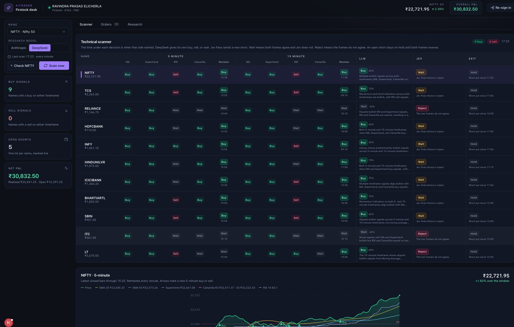The image size is (514, 327).
Task: Click the red N avatar badge
Action: pyautogui.click(x=9, y=322)
